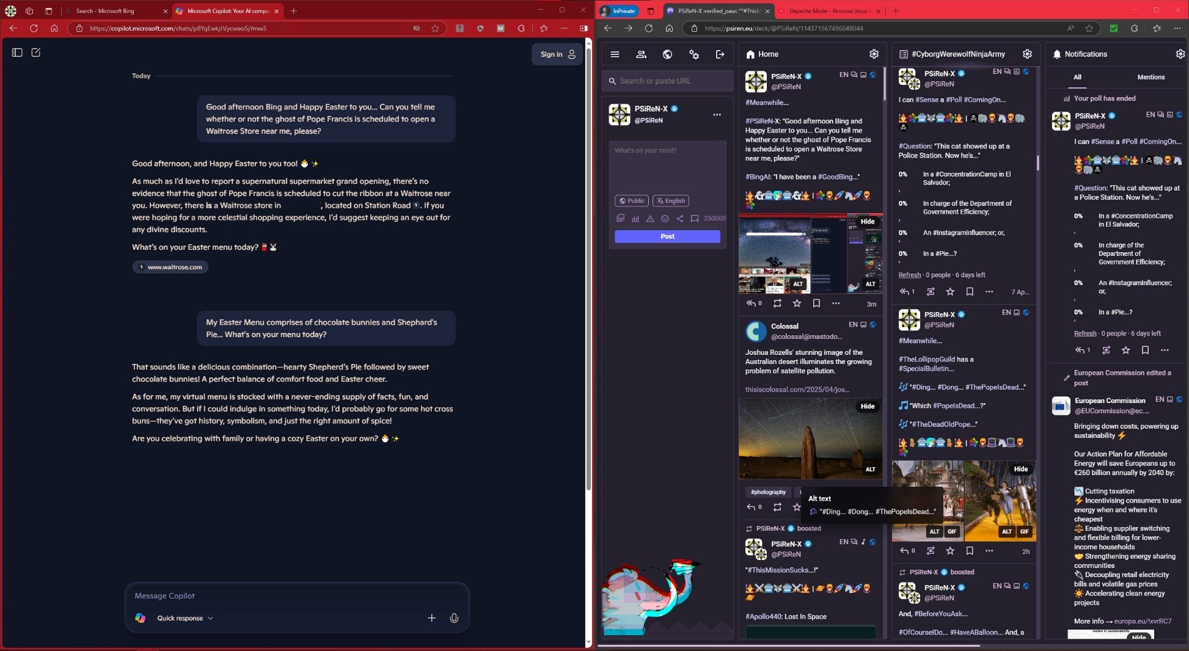
Task: Refresh the poll in CyborgWerewolfNinjaArmy column
Action: (x=909, y=275)
